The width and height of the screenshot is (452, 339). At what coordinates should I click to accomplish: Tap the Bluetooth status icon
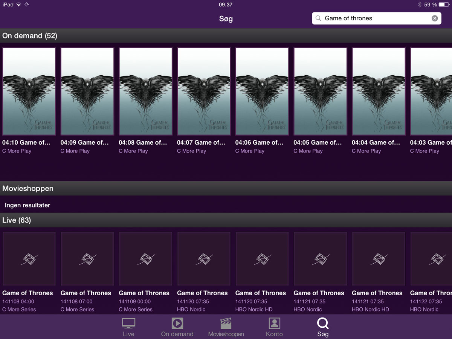click(420, 5)
